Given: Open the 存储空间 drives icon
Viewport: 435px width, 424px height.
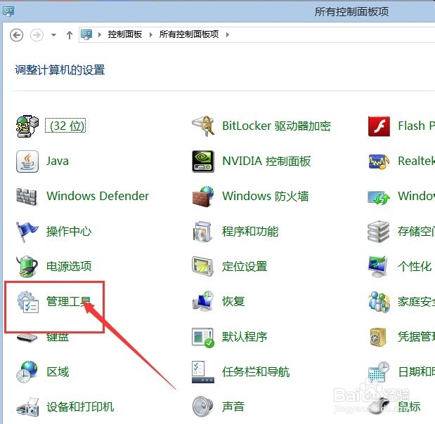Looking at the screenshot, I should coord(378,232).
